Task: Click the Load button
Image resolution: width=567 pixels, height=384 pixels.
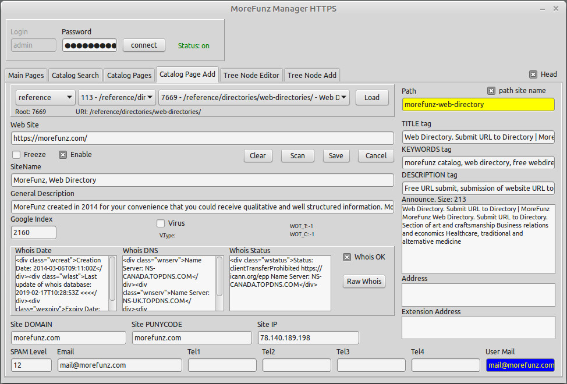Action: (x=372, y=98)
